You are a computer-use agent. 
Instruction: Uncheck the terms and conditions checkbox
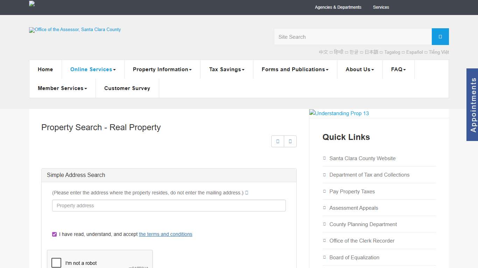click(54, 234)
